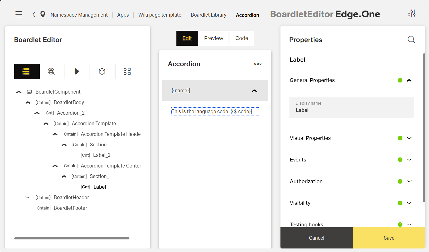Viewport: 429px width, 252px height.
Task: Run the boardlet with the play icon
Action: click(77, 71)
